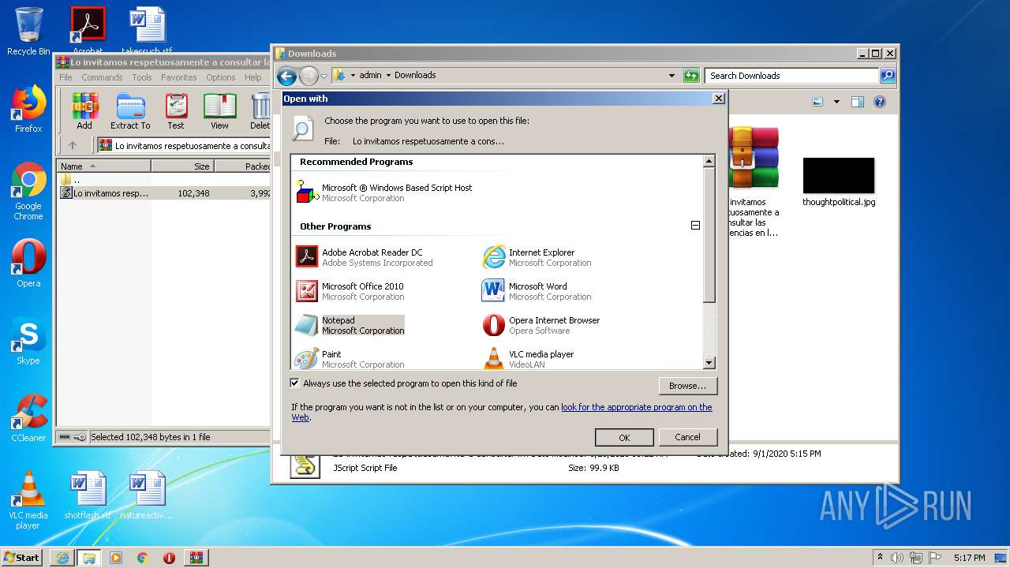The image size is (1010, 568).
Task: Click the volume icon in system tray
Action: (x=897, y=558)
